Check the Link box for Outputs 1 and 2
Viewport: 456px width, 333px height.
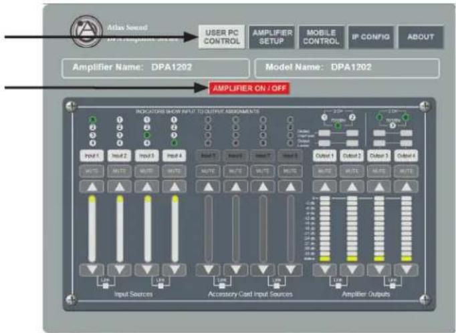pos(338,286)
